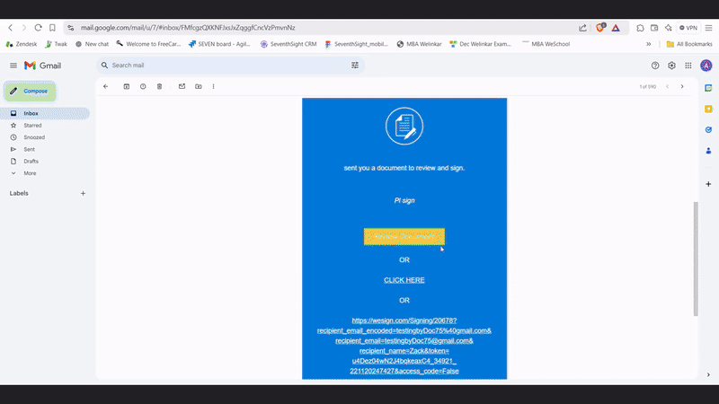719x404 pixels.
Task: Delete the email using the trash icon
Action: click(x=160, y=86)
